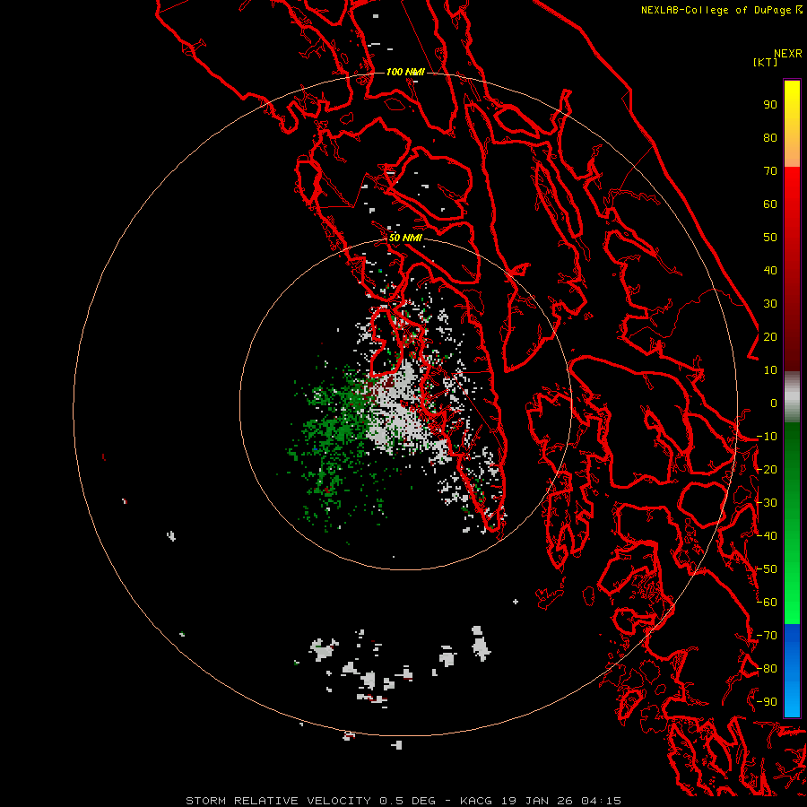The height and width of the screenshot is (807, 807).
Task: Click the "-50" value on the velocity scale
Action: [767, 569]
